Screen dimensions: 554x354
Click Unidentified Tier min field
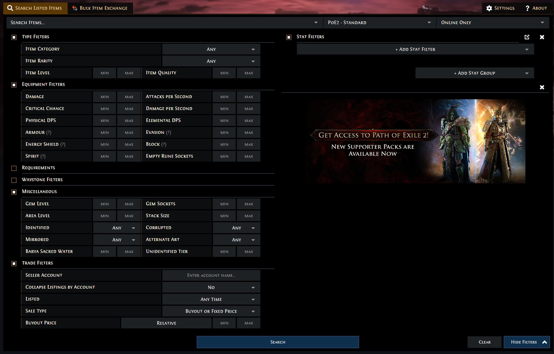(x=224, y=252)
